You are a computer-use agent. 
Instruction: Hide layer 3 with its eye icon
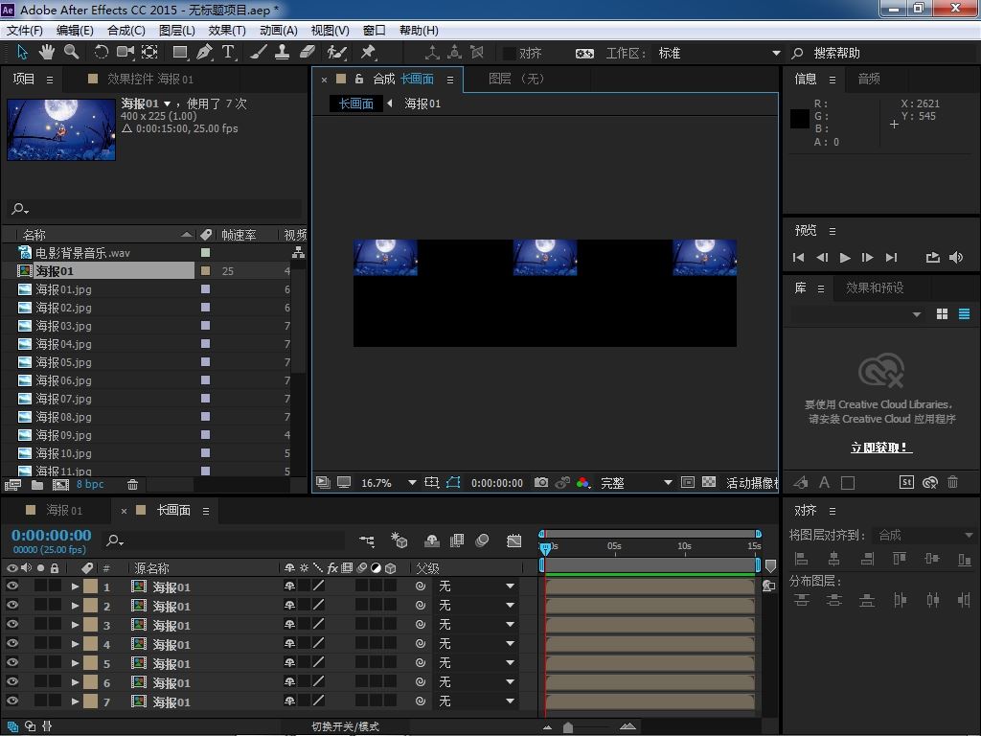tap(11, 624)
